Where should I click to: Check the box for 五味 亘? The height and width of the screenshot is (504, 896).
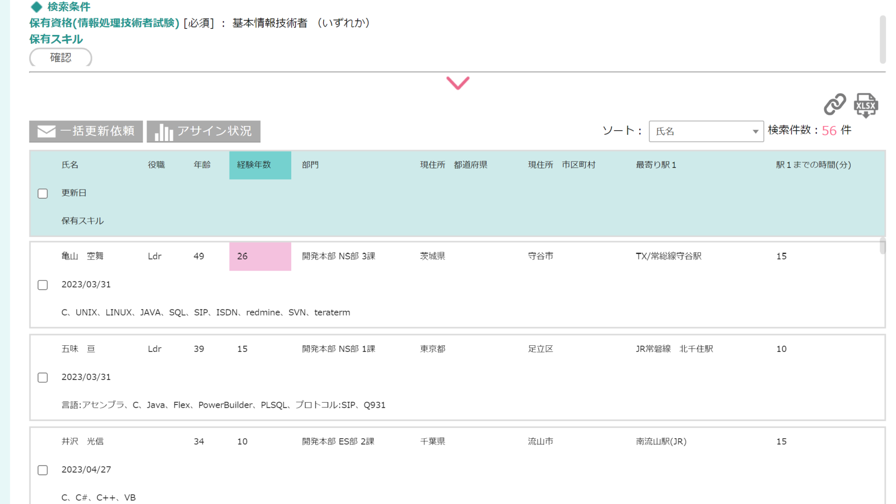click(42, 377)
